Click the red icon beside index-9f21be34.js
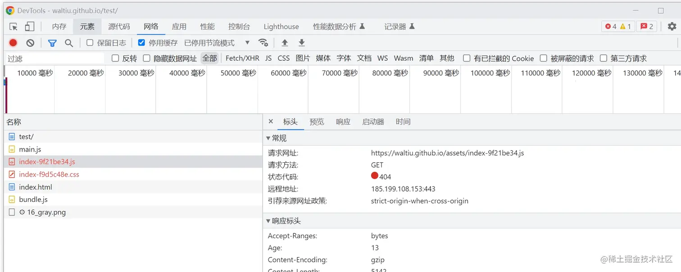This screenshot has height=272, width=681. (12, 162)
